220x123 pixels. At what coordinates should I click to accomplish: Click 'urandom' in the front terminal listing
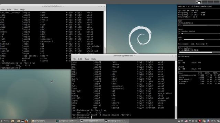pyautogui.click(x=151, y=108)
